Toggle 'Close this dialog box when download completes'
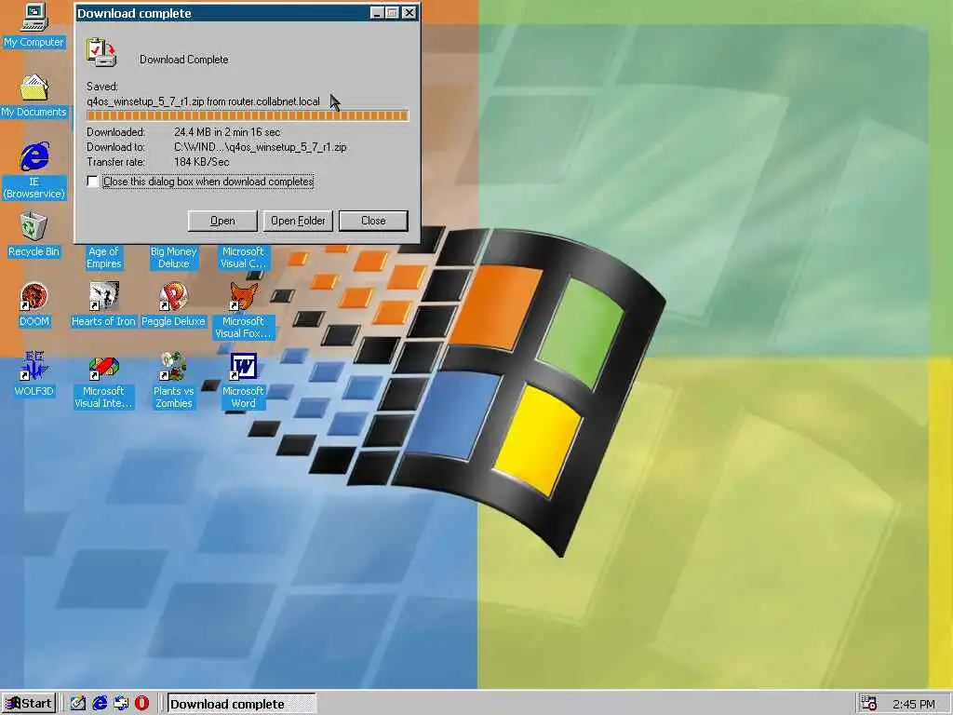Viewport: 953px width, 715px height. coord(92,182)
